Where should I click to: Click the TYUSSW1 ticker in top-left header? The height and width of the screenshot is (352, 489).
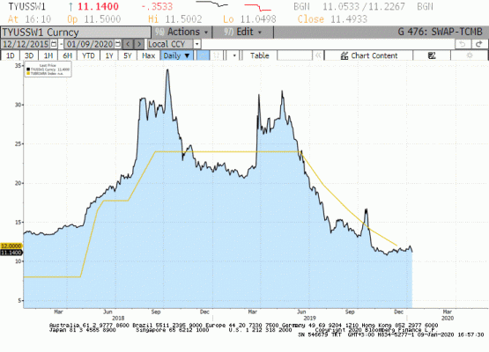pos(26,6)
